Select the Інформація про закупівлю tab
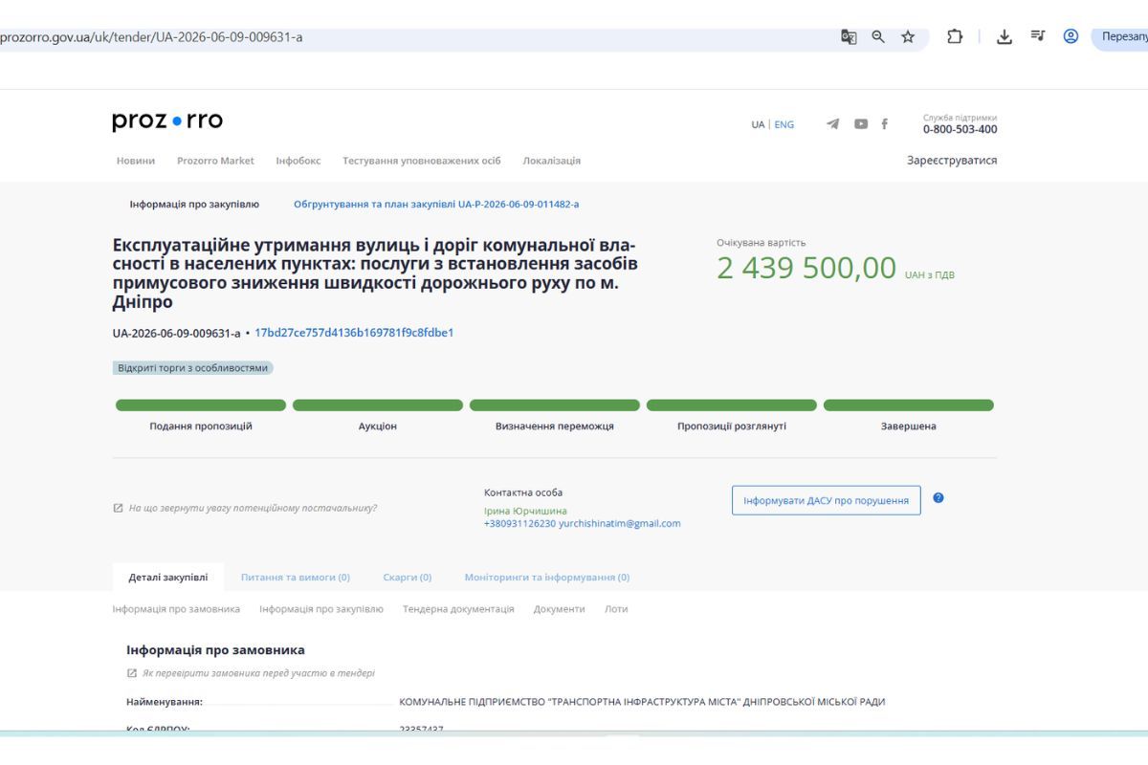The image size is (1148, 765). click(x=194, y=205)
